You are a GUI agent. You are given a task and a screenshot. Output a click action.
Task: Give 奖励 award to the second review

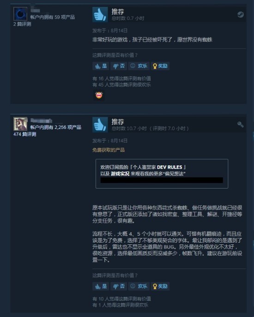160,287
